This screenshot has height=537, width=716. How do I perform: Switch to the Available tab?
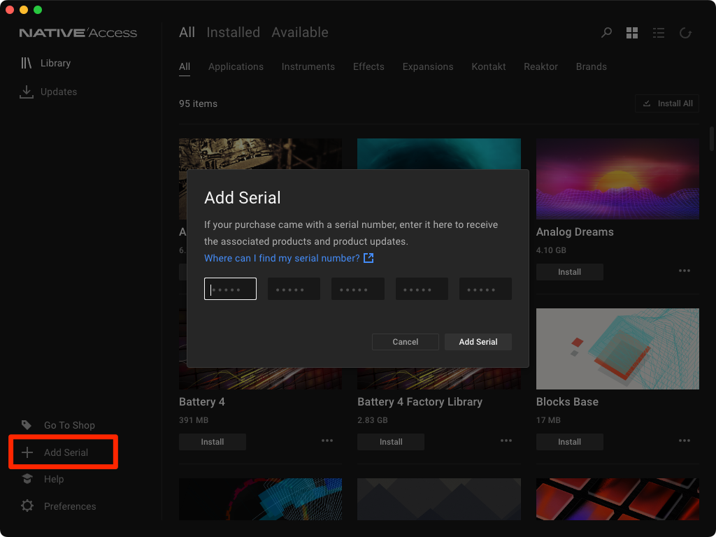point(300,32)
